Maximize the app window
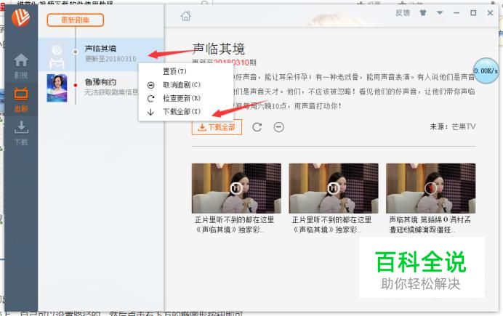 point(473,13)
